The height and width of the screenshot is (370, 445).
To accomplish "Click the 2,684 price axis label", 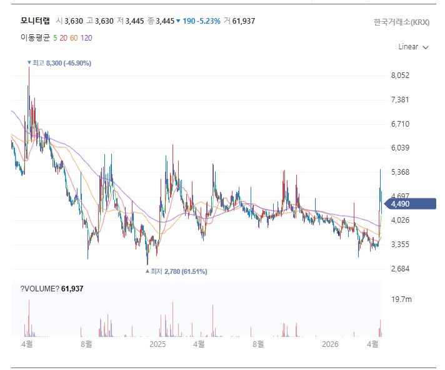I will pos(400,268).
